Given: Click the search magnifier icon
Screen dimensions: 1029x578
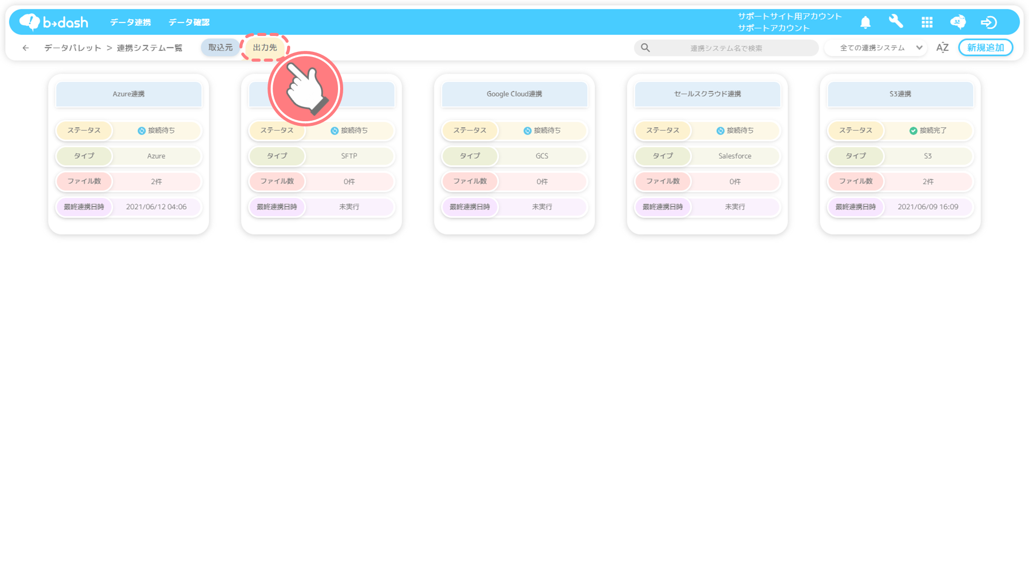Looking at the screenshot, I should pyautogui.click(x=645, y=48).
